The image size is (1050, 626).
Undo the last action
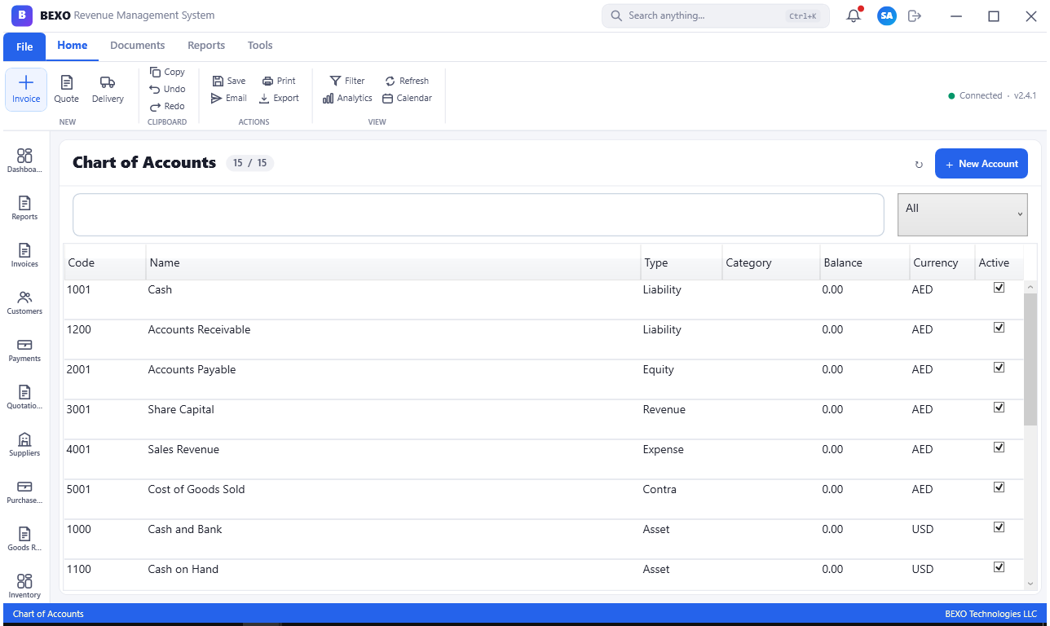[167, 89]
